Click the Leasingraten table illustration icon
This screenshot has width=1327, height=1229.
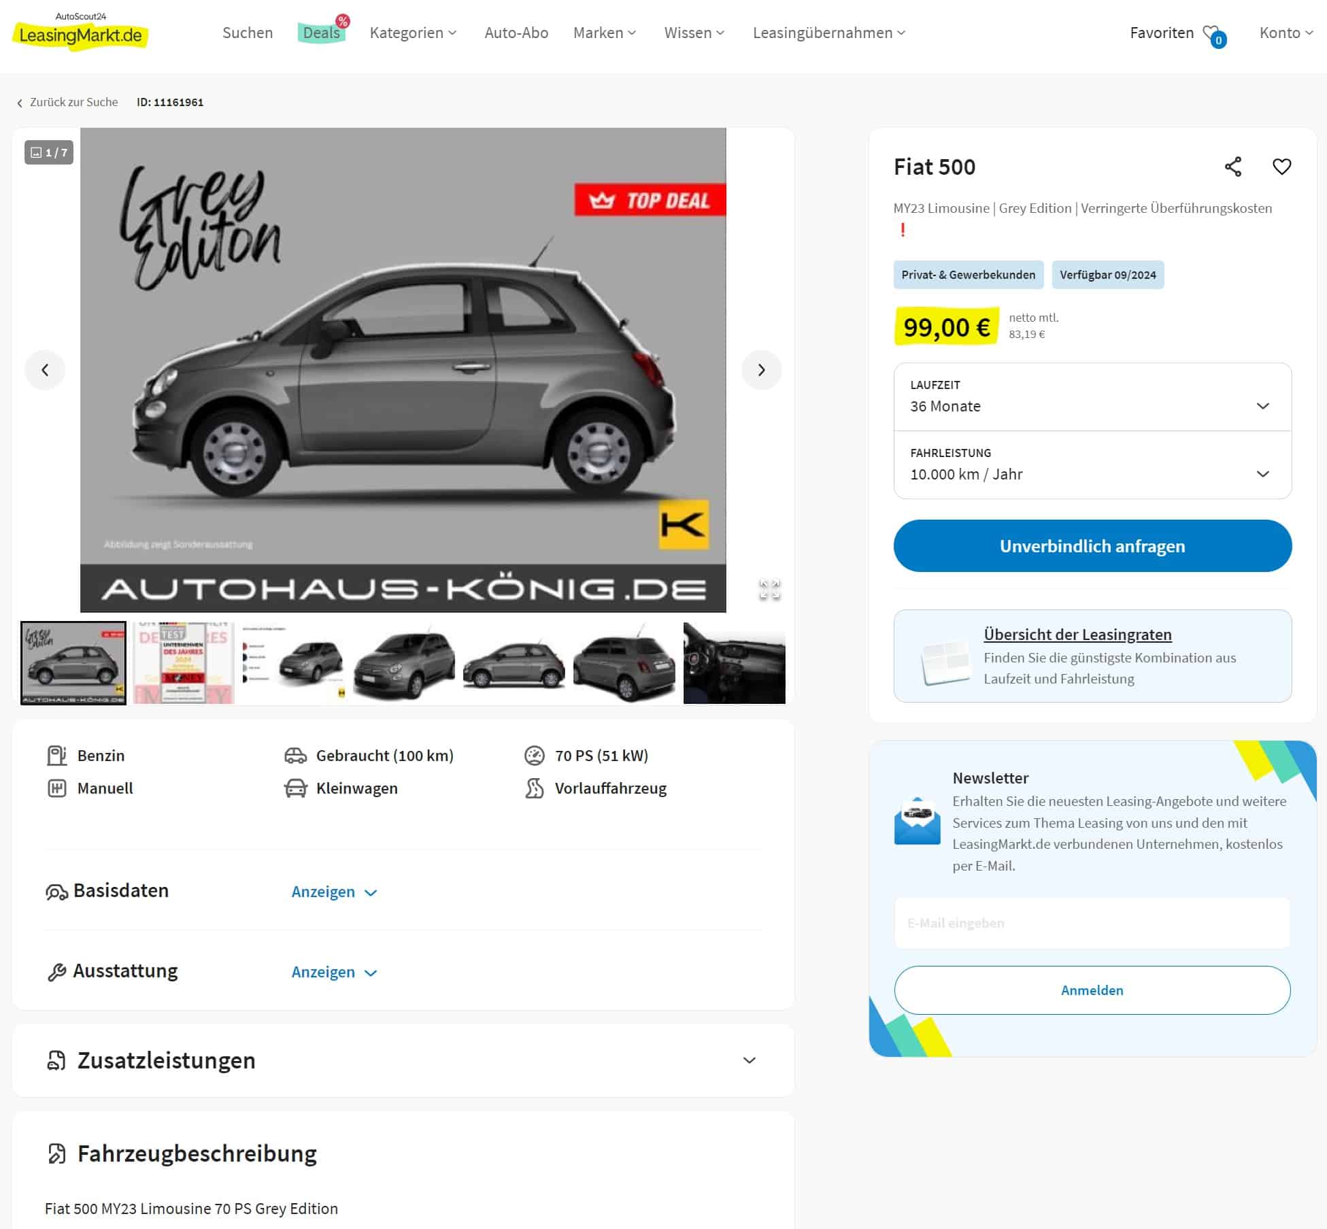(x=945, y=662)
